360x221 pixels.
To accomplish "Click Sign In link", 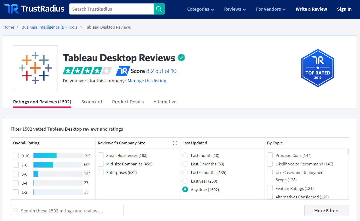I will coord(344,9).
